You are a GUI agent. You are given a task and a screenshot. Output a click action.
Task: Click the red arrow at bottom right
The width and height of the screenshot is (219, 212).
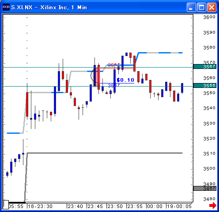coord(213,205)
